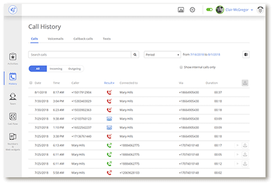Click caller +15017912904
The height and width of the screenshot is (183, 276).
coord(81,92)
